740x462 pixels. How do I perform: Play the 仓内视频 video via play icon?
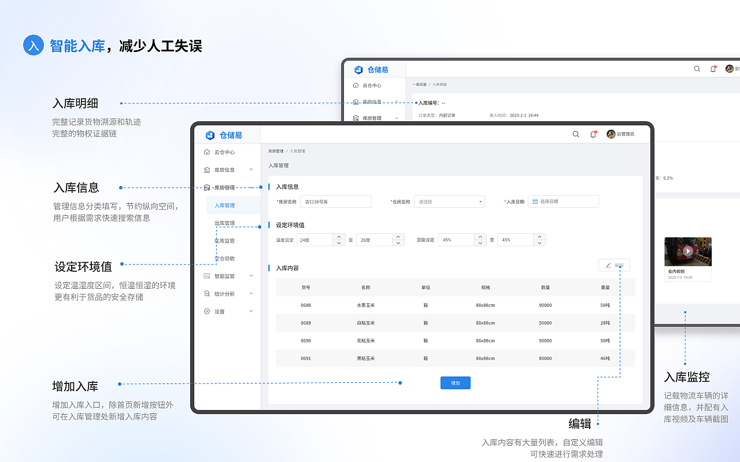click(x=688, y=251)
